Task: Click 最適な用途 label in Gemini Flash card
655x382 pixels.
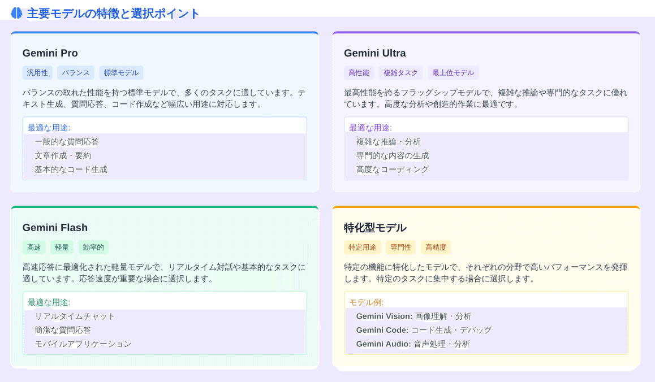Action: (49, 302)
